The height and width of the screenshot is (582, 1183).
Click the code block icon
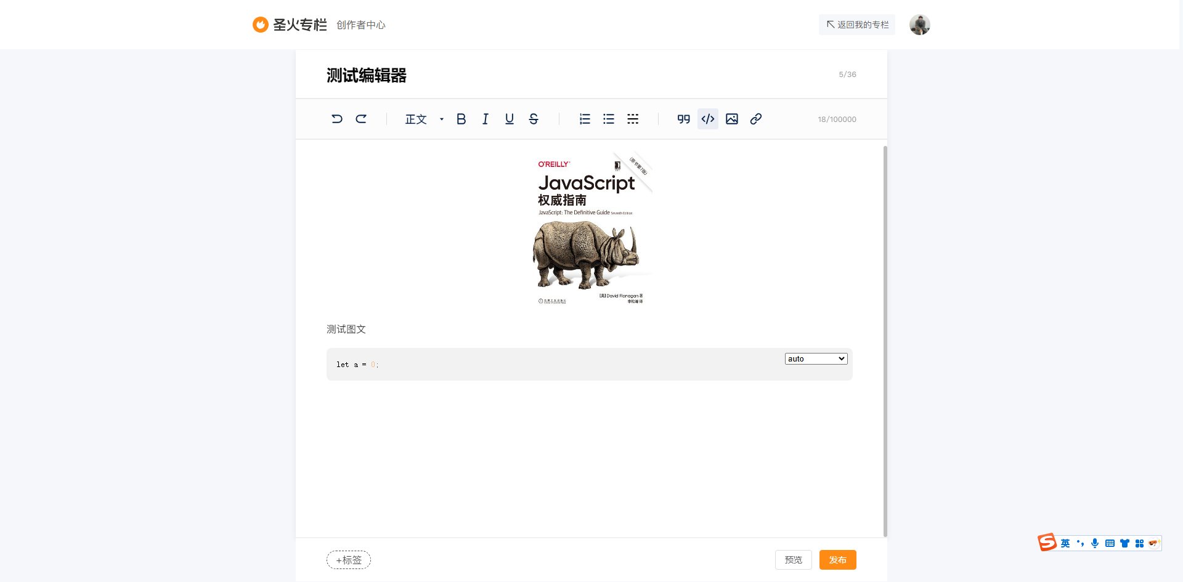pyautogui.click(x=708, y=119)
